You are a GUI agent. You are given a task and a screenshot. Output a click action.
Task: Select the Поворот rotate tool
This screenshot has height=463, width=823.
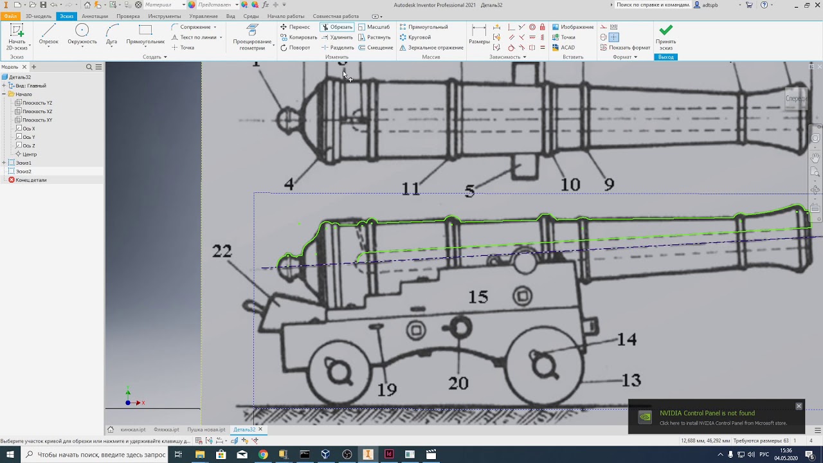tap(295, 48)
